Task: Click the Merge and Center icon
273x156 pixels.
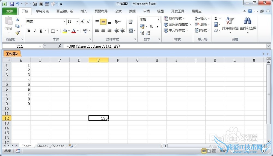Action: pyautogui.click(x=131, y=31)
